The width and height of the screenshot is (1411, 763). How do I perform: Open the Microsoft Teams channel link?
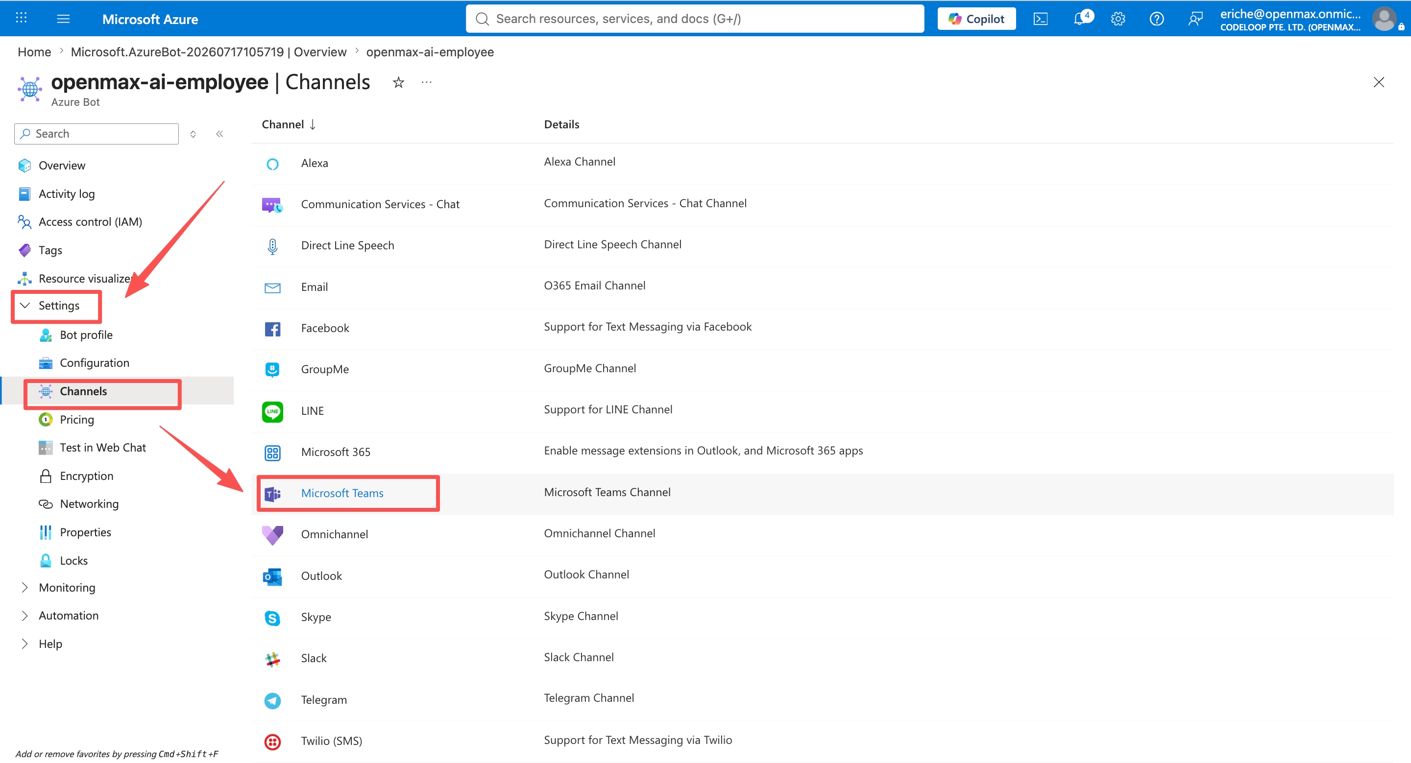click(342, 493)
